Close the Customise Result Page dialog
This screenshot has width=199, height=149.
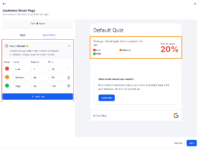[x=195, y=4]
